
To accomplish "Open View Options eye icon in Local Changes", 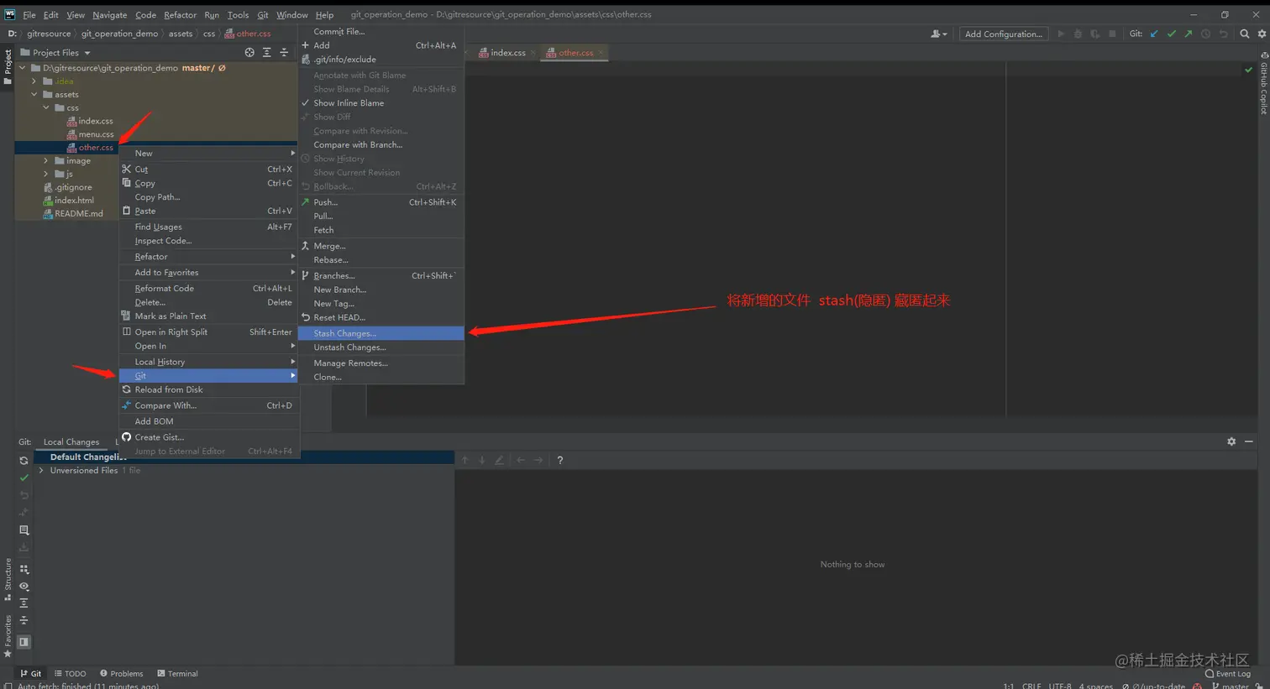I will [x=24, y=587].
